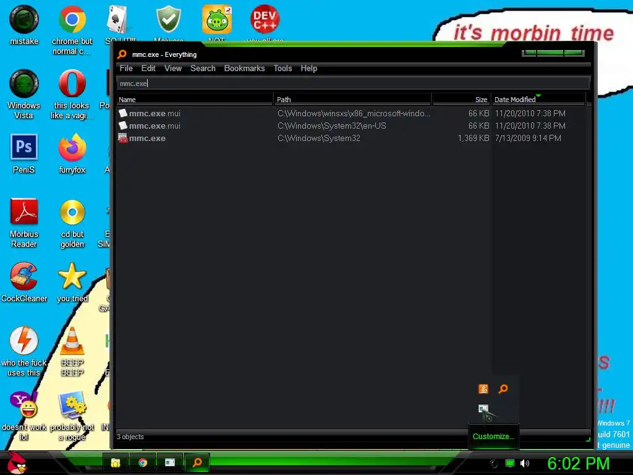Viewport: 633px width, 475px height.
Task: Open the Photoshop Ps desktop icon
Action: 24,147
